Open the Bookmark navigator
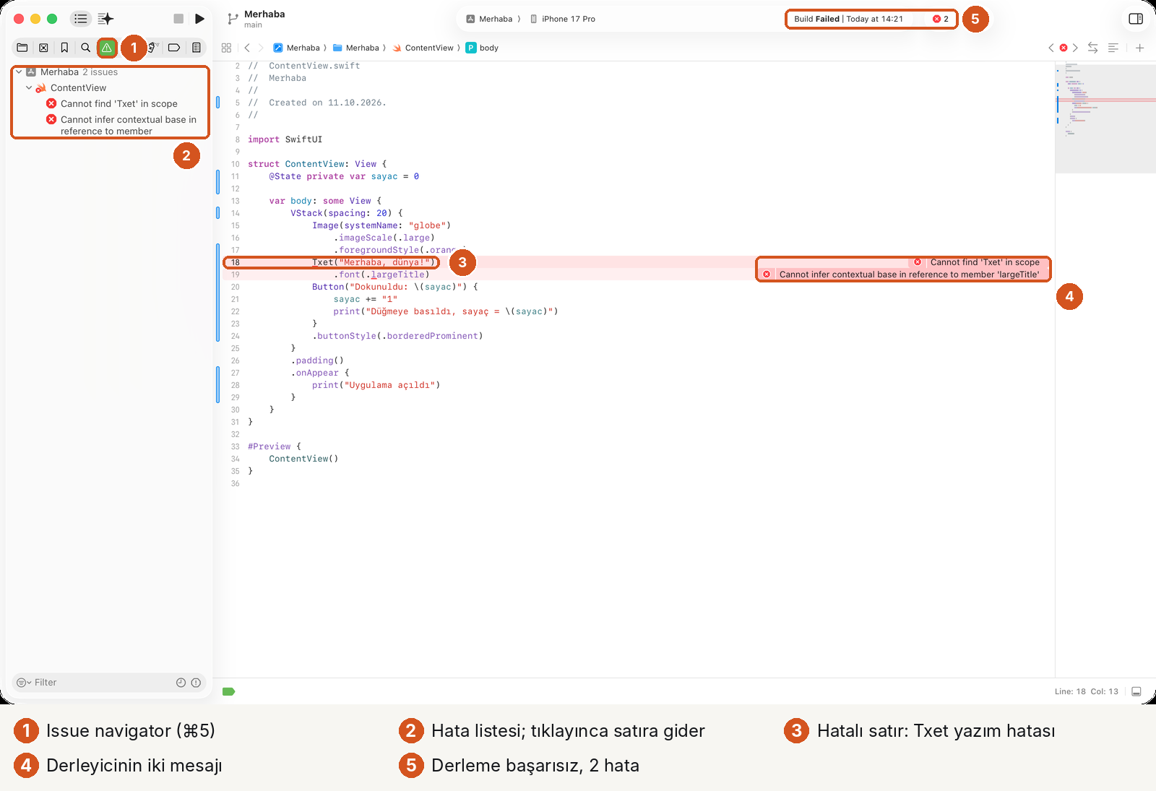The image size is (1156, 791). point(64,48)
